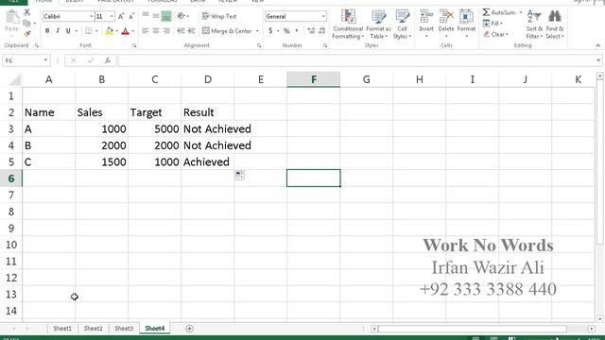The image size is (605, 340).
Task: Open the General number format dropdown
Action: (323, 16)
